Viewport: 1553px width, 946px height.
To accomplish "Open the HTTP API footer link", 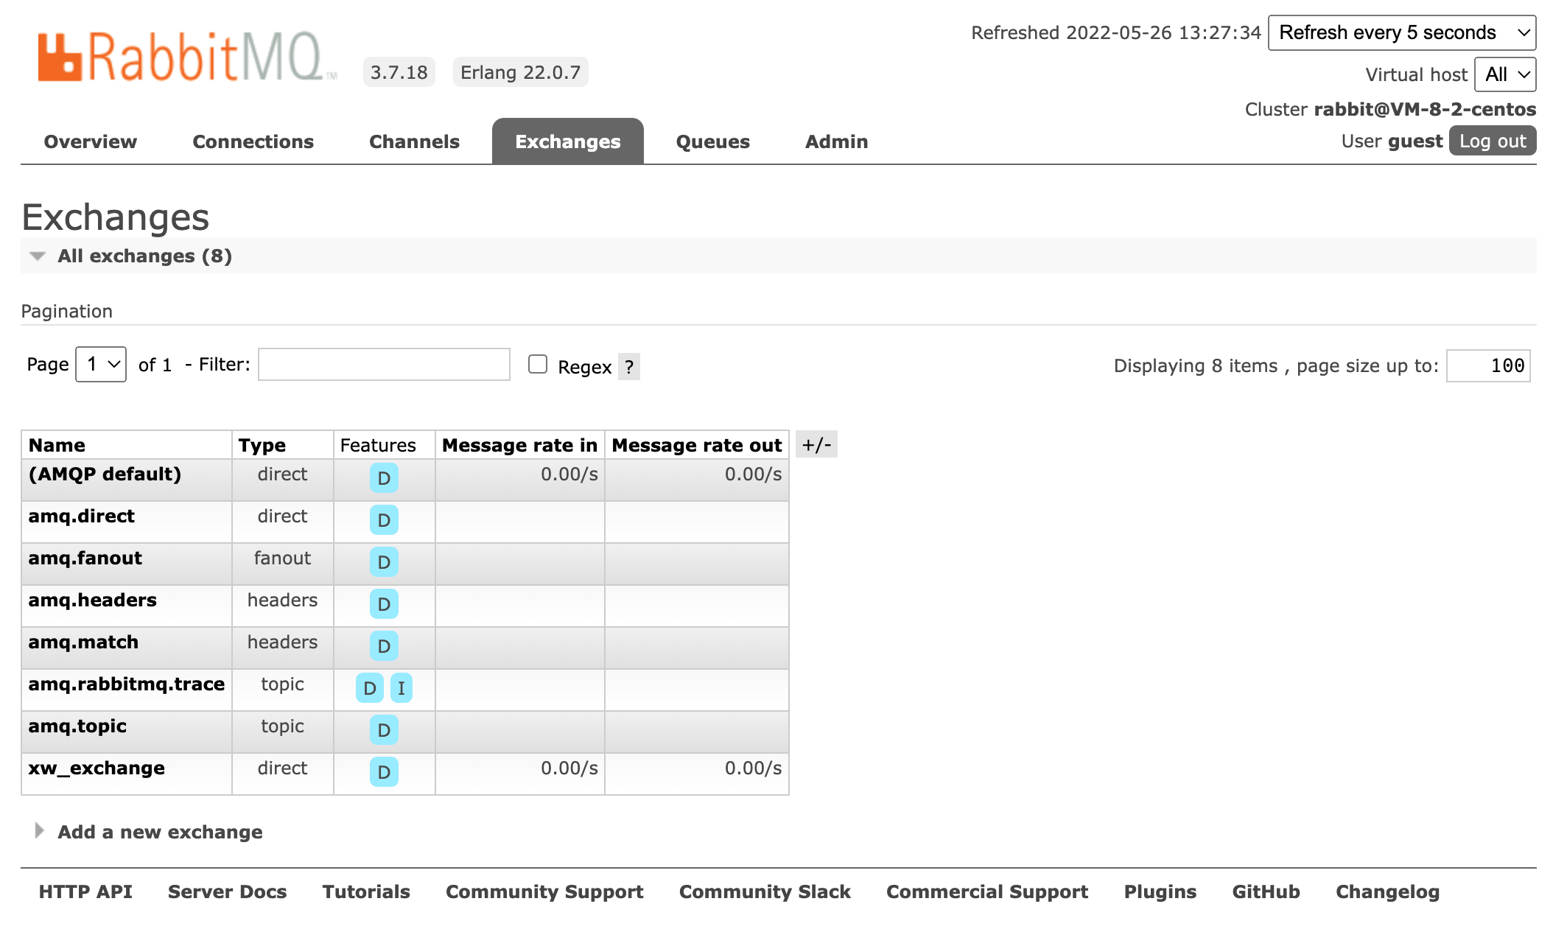I will tap(85, 891).
